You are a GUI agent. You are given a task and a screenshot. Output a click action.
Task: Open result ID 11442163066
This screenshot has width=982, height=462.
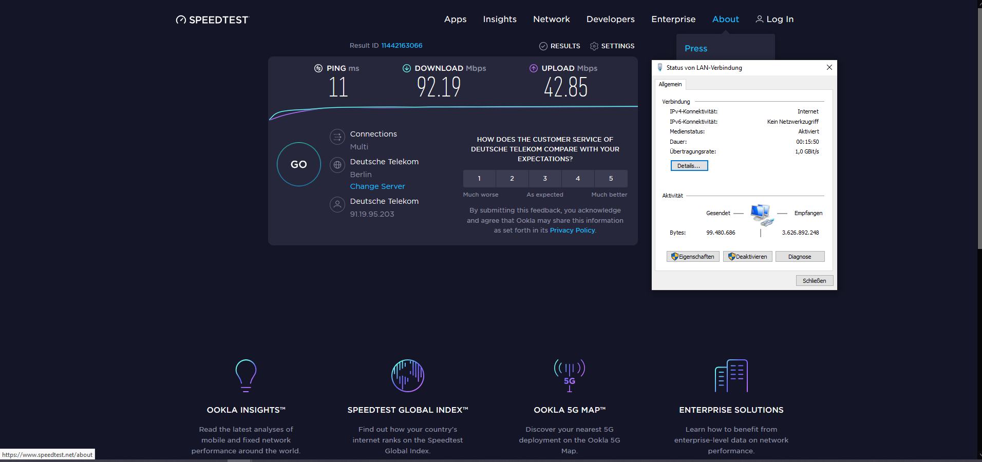[402, 46]
